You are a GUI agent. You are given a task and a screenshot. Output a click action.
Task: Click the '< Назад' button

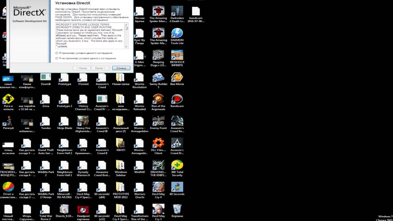(x=82, y=68)
